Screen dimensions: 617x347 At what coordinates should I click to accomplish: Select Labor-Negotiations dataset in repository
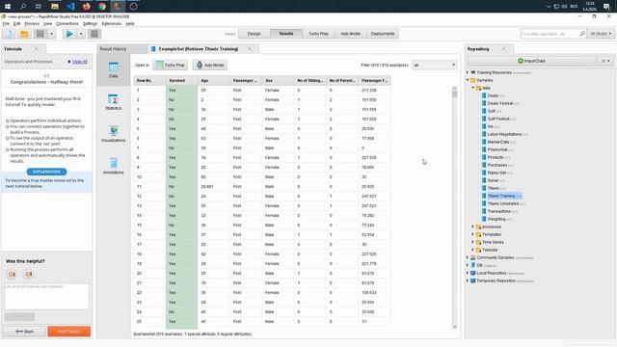(504, 134)
